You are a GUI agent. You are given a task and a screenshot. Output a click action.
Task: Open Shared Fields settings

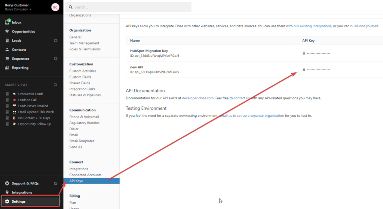[x=80, y=83]
